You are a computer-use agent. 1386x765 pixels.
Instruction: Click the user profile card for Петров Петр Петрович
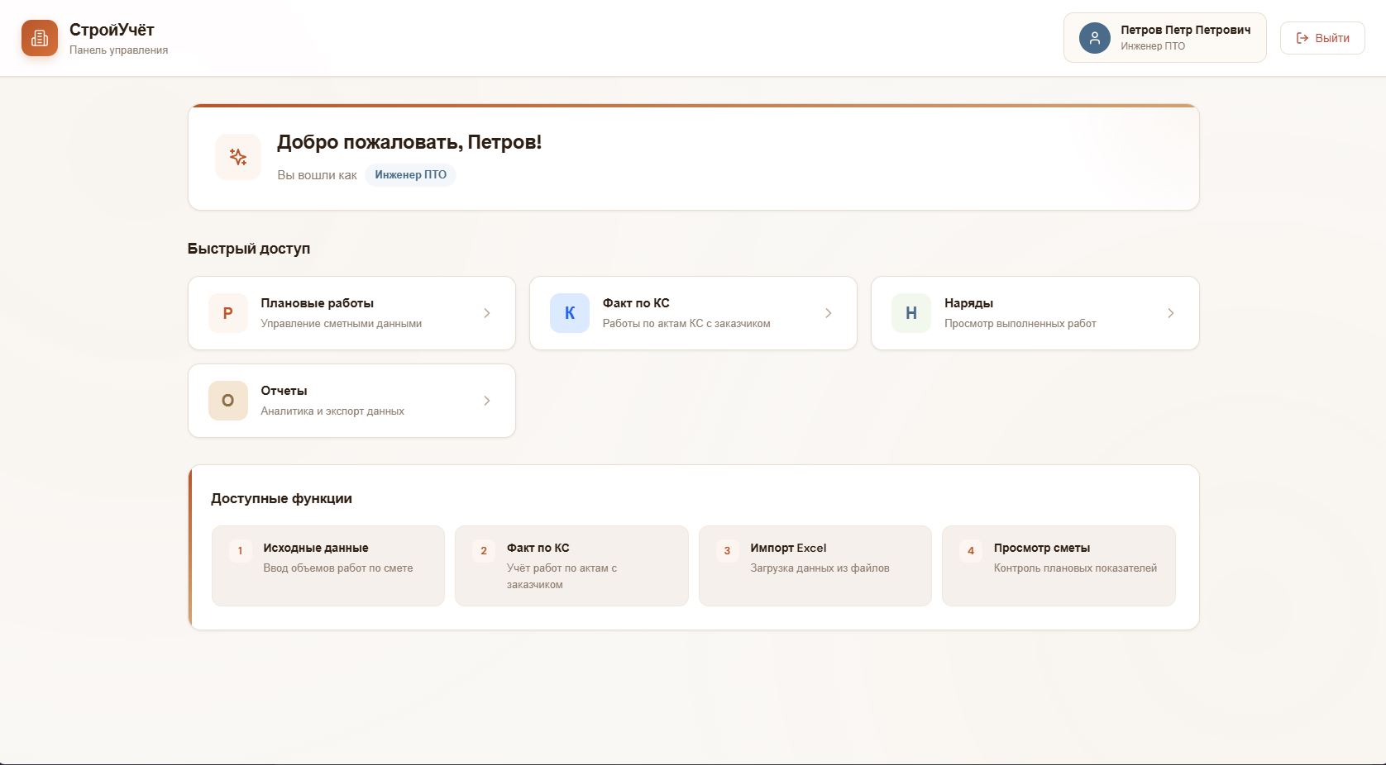point(1164,37)
